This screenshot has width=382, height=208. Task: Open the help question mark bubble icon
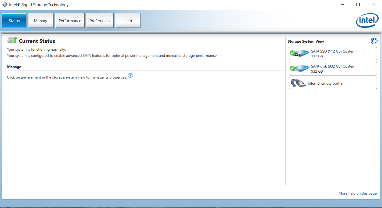tap(131, 76)
